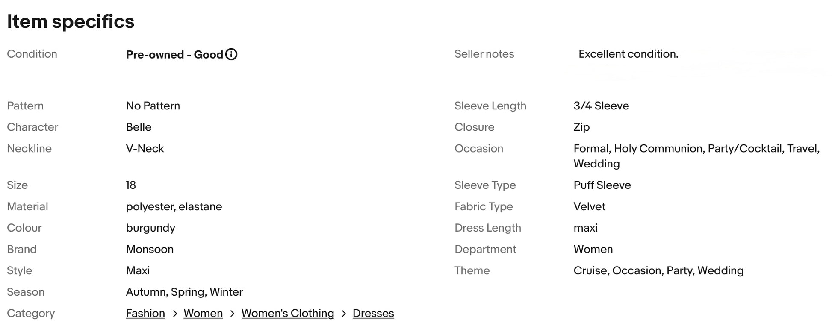Go to Women's Clothing category
Screen dimensions: 832x335
(x=288, y=313)
